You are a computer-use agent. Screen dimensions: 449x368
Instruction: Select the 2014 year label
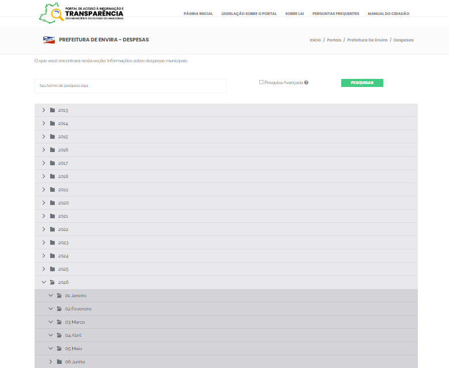pyautogui.click(x=63, y=124)
